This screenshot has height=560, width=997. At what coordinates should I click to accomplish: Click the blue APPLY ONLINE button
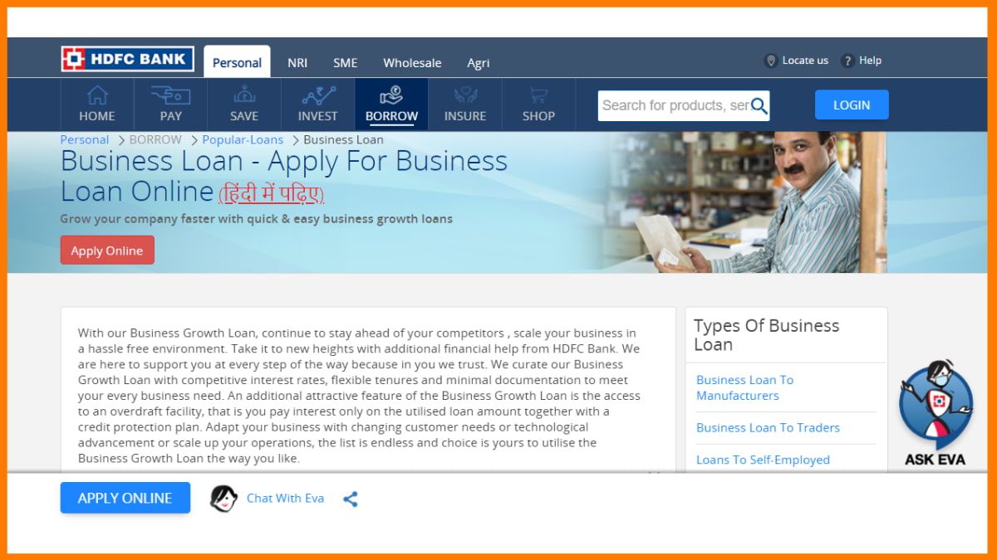pos(125,498)
